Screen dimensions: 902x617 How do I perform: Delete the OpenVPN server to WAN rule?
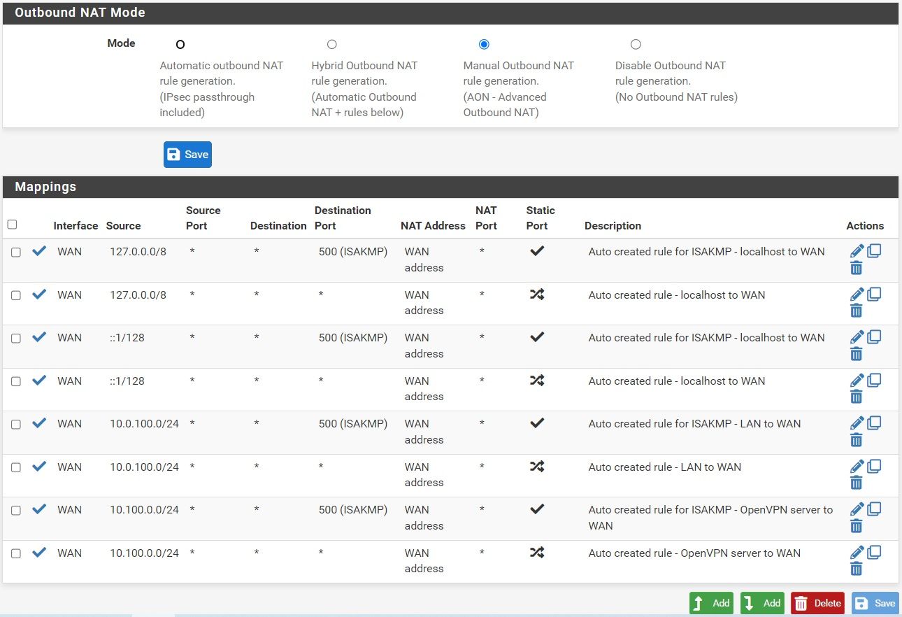pyautogui.click(x=857, y=569)
